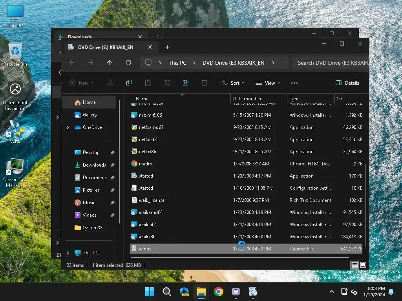Switch to details list view icon in status bar
Viewport: 402px width, 301px height.
tap(354, 265)
